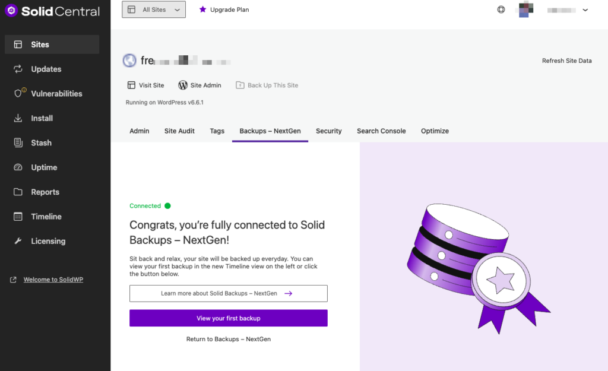The image size is (608, 371).
Task: Open the user account dropdown menu
Action: click(585, 10)
